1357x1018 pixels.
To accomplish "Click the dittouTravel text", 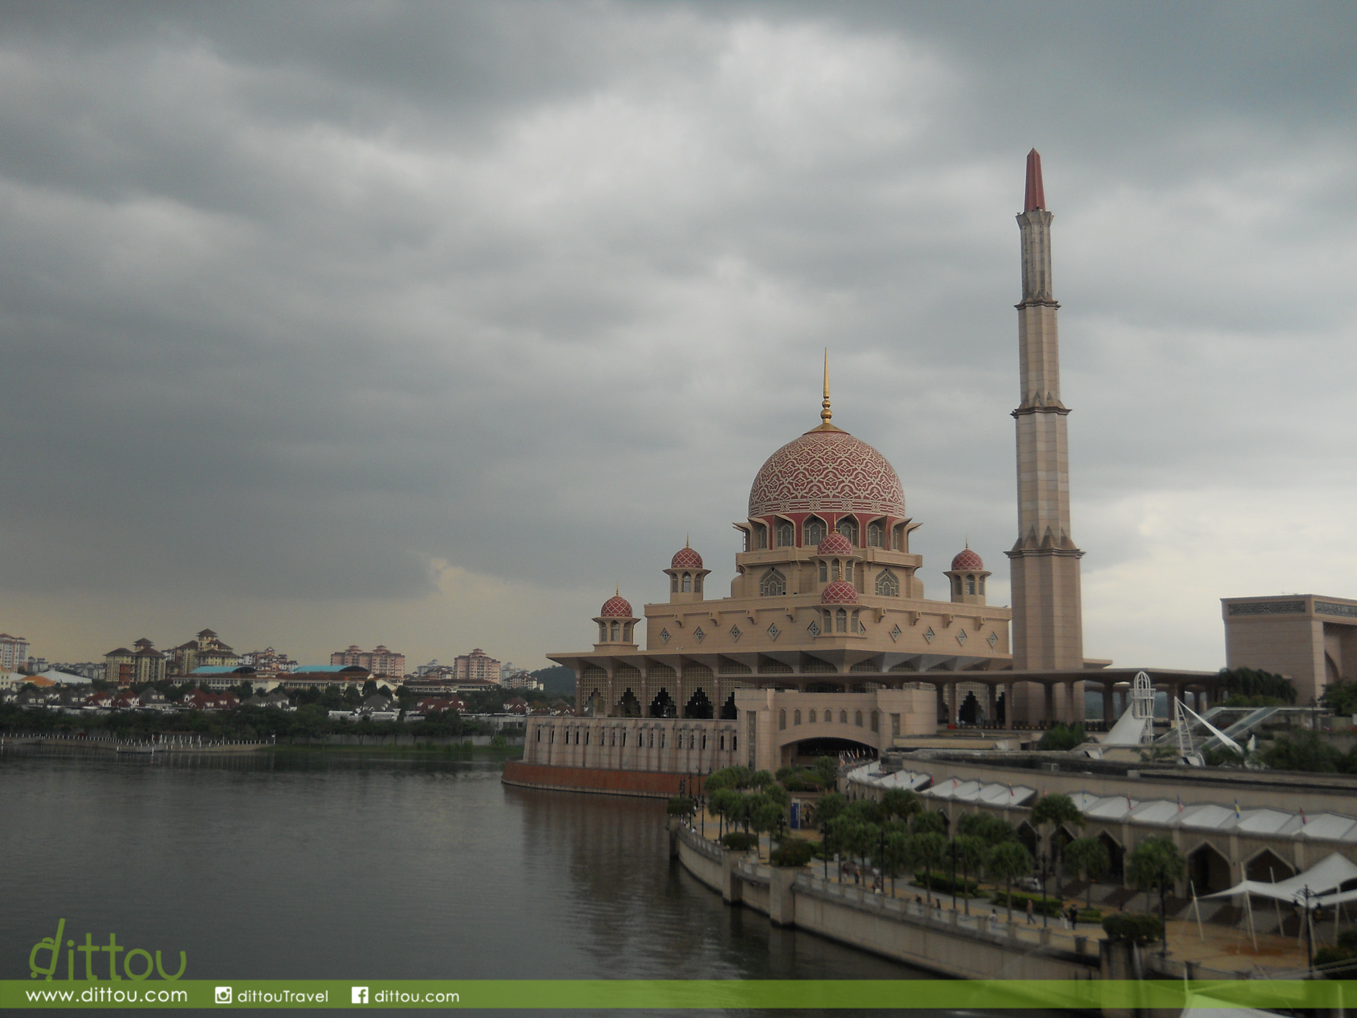I will (283, 996).
